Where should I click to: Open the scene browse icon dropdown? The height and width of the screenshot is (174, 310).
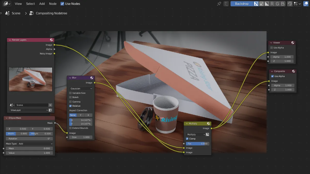coord(12,105)
